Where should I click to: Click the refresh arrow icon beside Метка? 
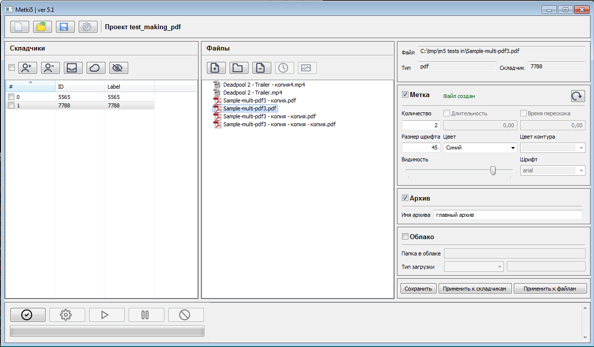point(578,96)
